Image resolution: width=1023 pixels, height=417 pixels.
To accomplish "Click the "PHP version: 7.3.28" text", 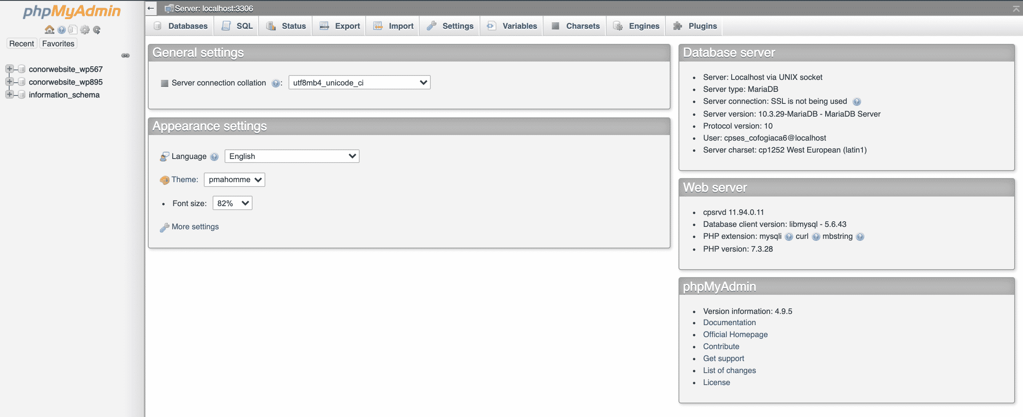I will point(738,249).
